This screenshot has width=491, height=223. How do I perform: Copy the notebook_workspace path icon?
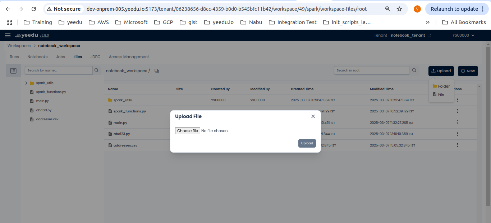coord(156,71)
